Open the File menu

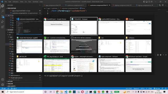click(6, 2)
